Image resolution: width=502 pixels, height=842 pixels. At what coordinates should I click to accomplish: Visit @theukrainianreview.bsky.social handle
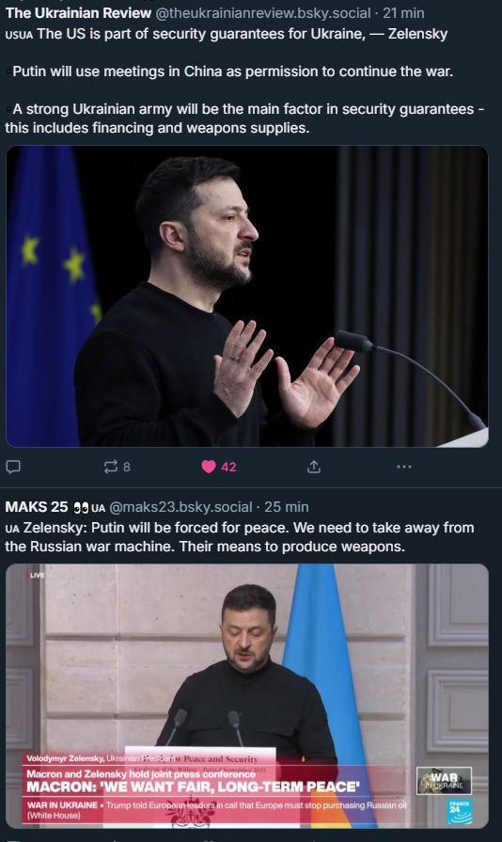(x=263, y=13)
